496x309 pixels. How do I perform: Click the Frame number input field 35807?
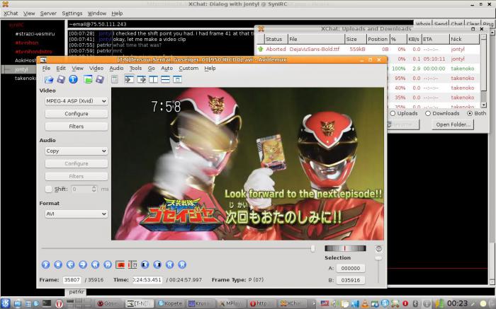click(x=72, y=280)
